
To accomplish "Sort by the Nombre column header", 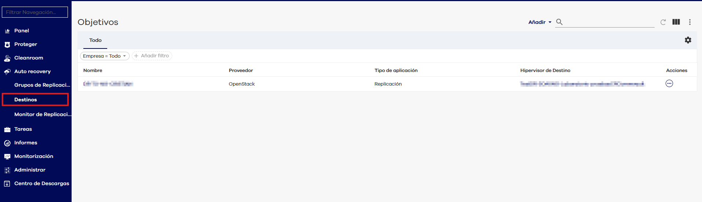I will coord(93,71).
